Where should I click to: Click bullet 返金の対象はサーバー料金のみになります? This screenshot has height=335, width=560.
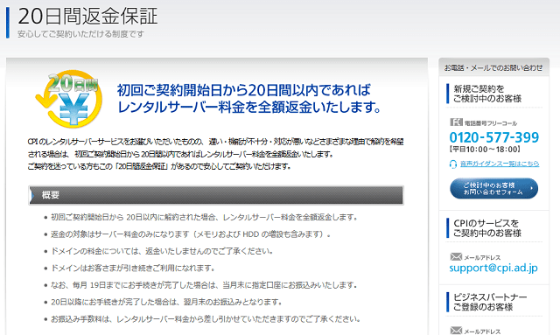point(191,234)
